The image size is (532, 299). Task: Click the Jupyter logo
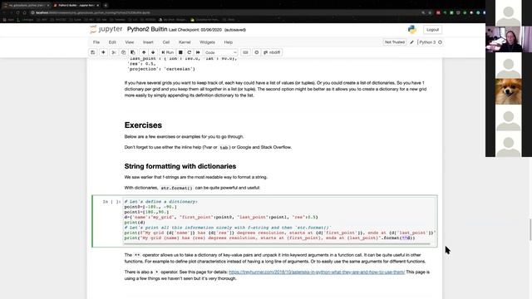106,29
